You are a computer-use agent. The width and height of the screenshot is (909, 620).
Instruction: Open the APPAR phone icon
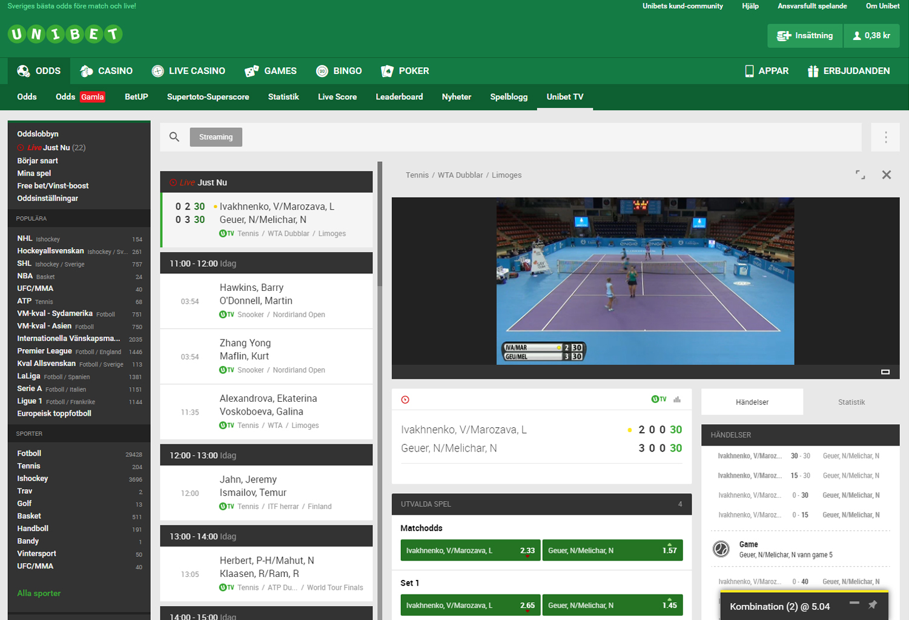click(x=749, y=70)
